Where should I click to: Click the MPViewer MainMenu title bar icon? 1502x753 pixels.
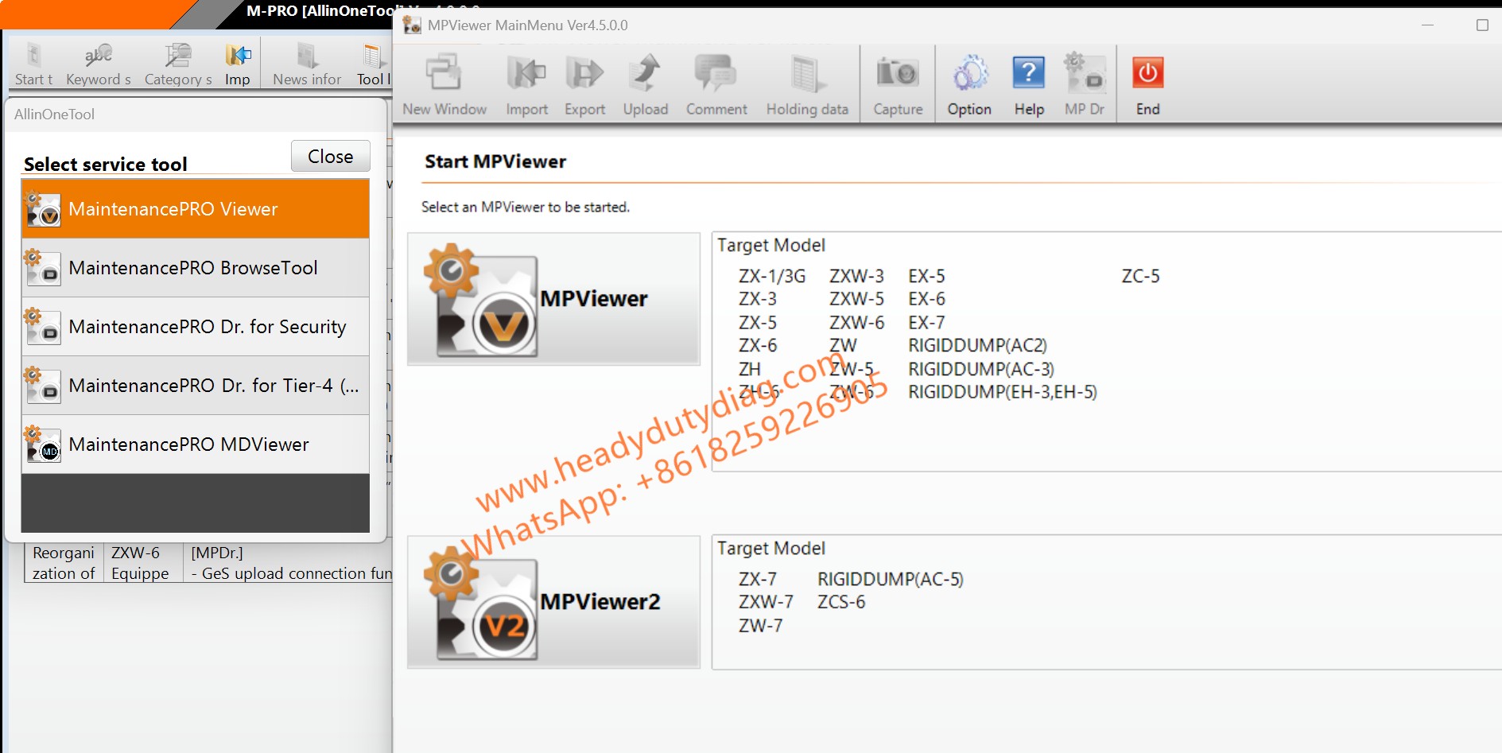[x=412, y=25]
